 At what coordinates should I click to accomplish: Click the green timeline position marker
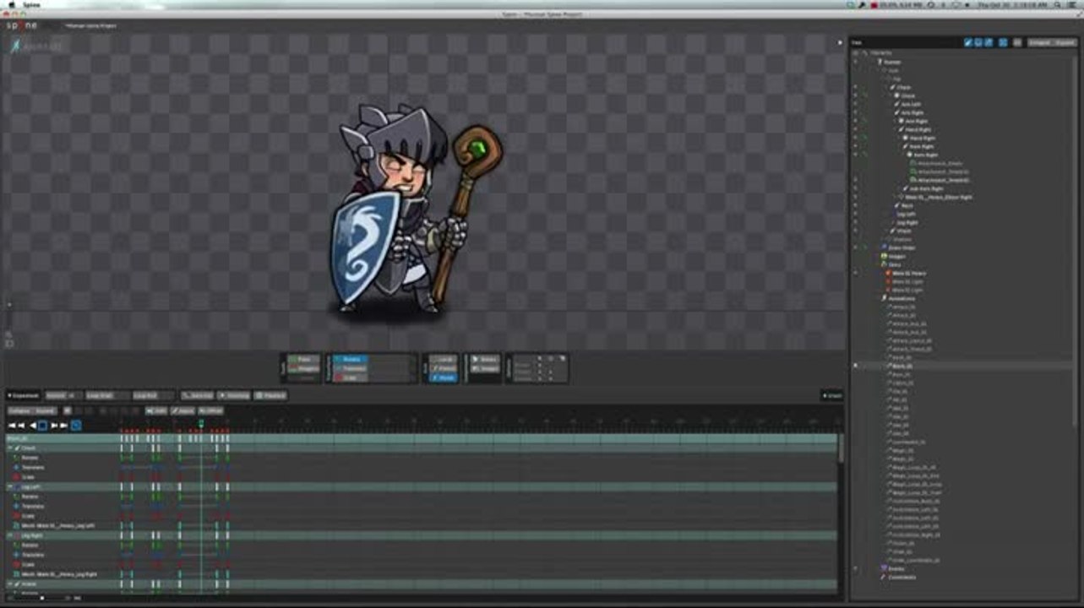(201, 423)
